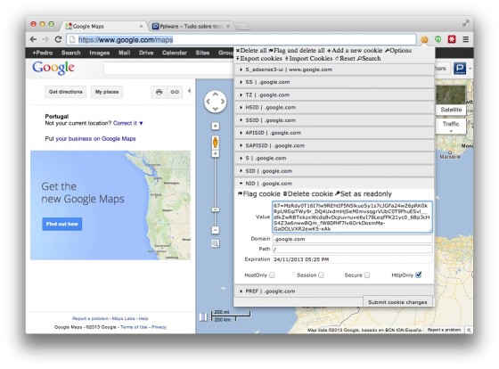Click the map pan control compass
The image size is (499, 369).
[215, 102]
